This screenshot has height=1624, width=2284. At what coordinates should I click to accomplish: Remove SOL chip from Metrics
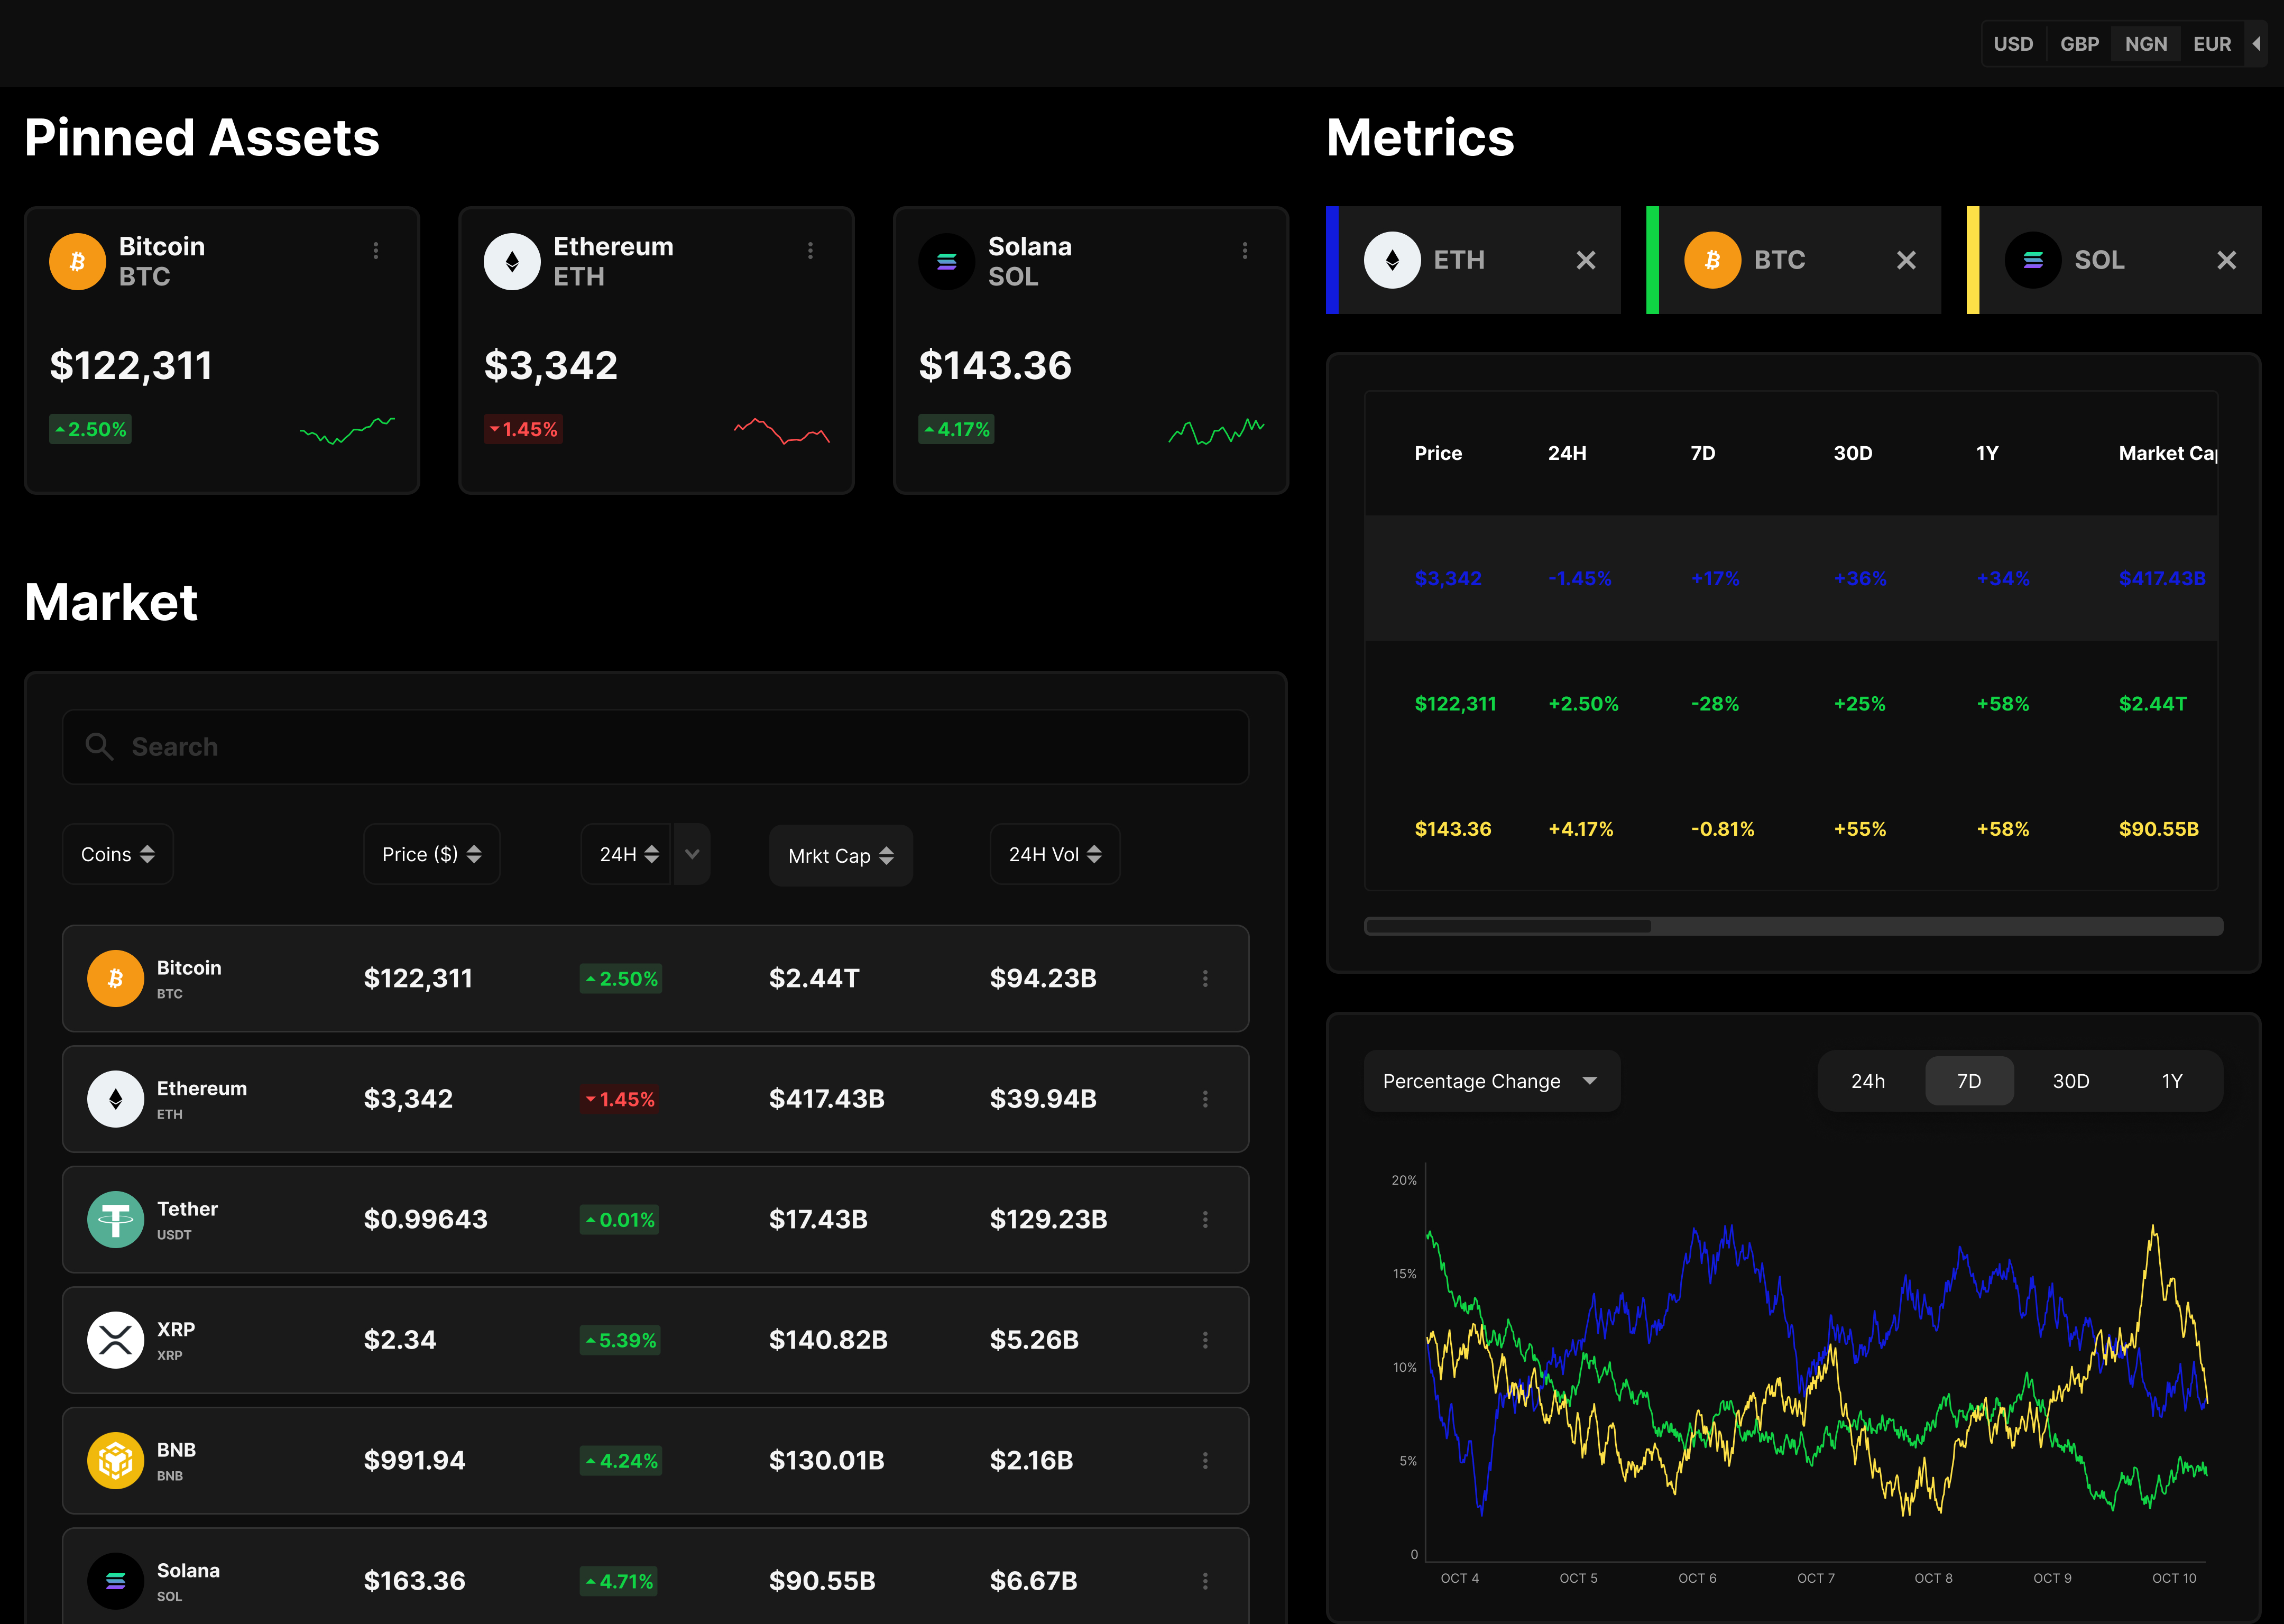2226,260
